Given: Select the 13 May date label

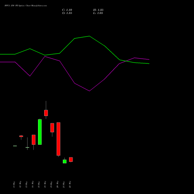Looking at the screenshot, I should [26, 184].
